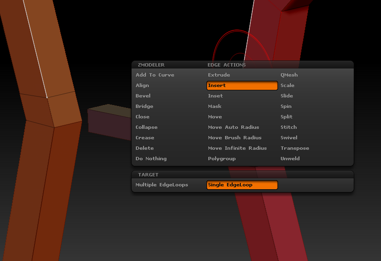The width and height of the screenshot is (381, 261).
Task: Select Bevel in the ZModeler menu
Action: pos(143,96)
